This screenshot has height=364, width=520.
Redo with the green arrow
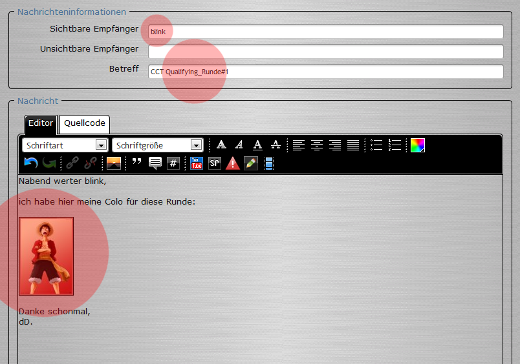coord(49,163)
